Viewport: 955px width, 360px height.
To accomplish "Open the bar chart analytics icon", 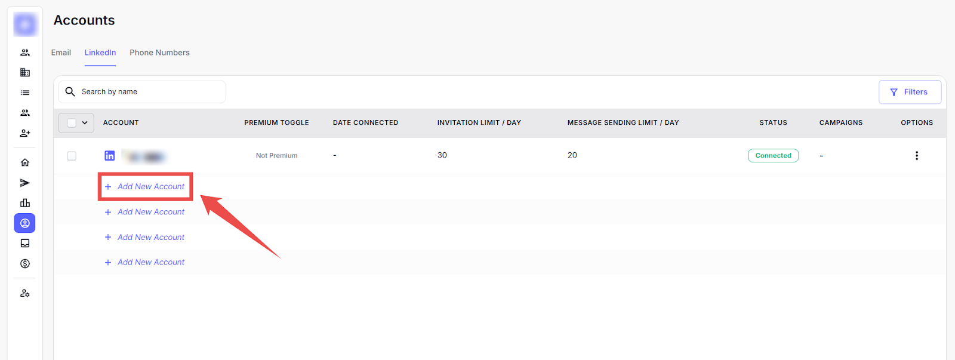I will pos(25,203).
